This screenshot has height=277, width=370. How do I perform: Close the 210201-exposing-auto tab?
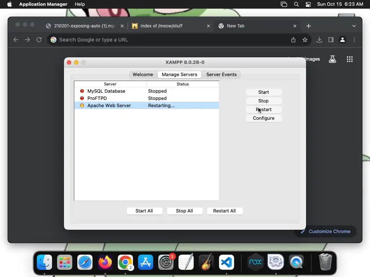[122, 26]
